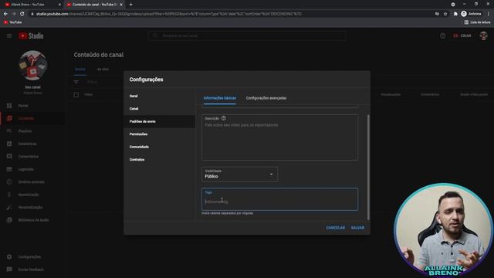Open the Legendas subtitles icon
This screenshot has height=278, width=494.
[x=9, y=169]
